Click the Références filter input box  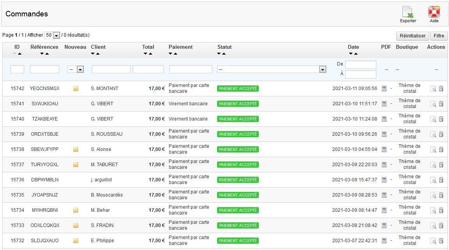[45, 69]
